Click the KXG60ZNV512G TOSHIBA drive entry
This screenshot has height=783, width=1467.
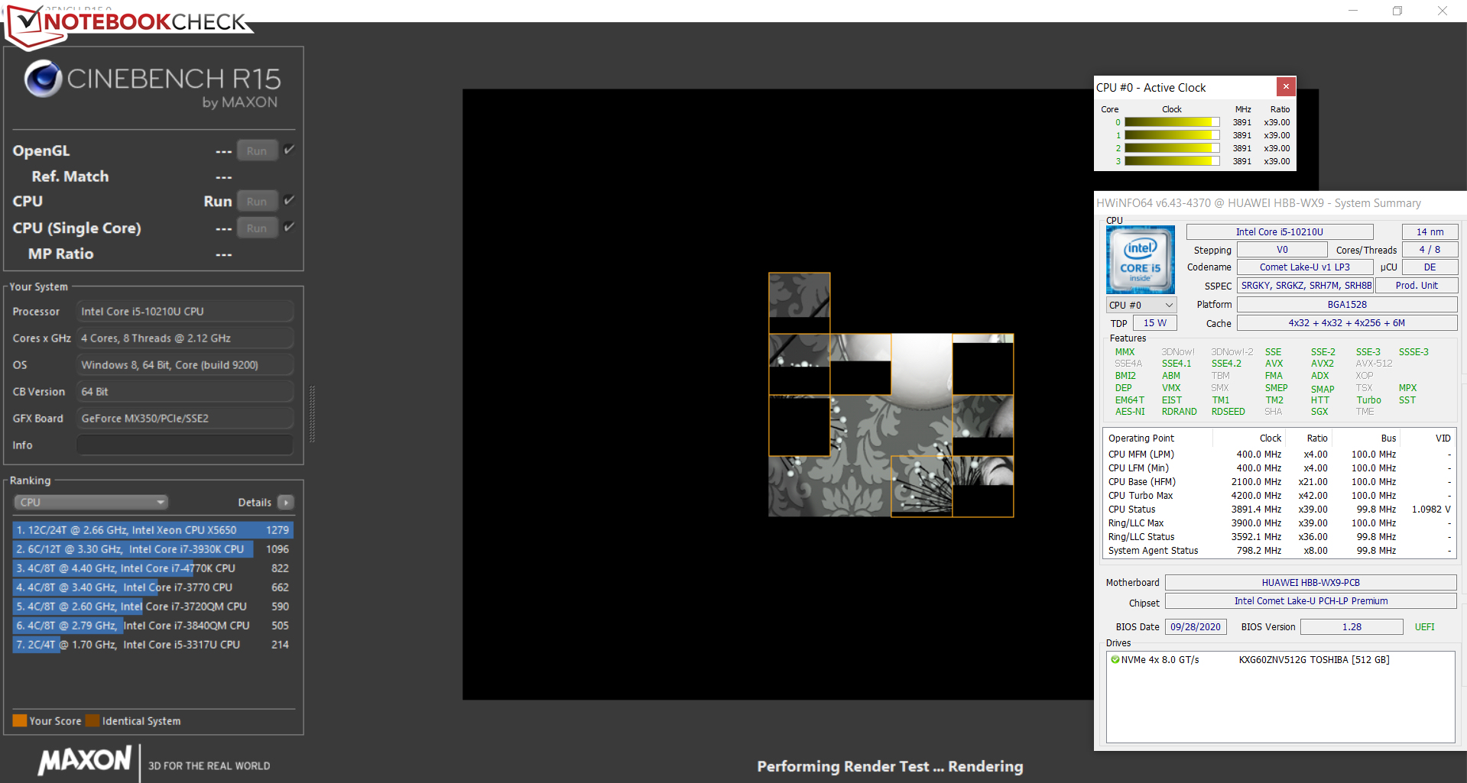point(1314,659)
